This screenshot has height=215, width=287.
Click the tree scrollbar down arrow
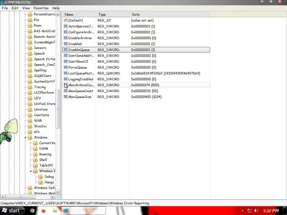[58, 192]
